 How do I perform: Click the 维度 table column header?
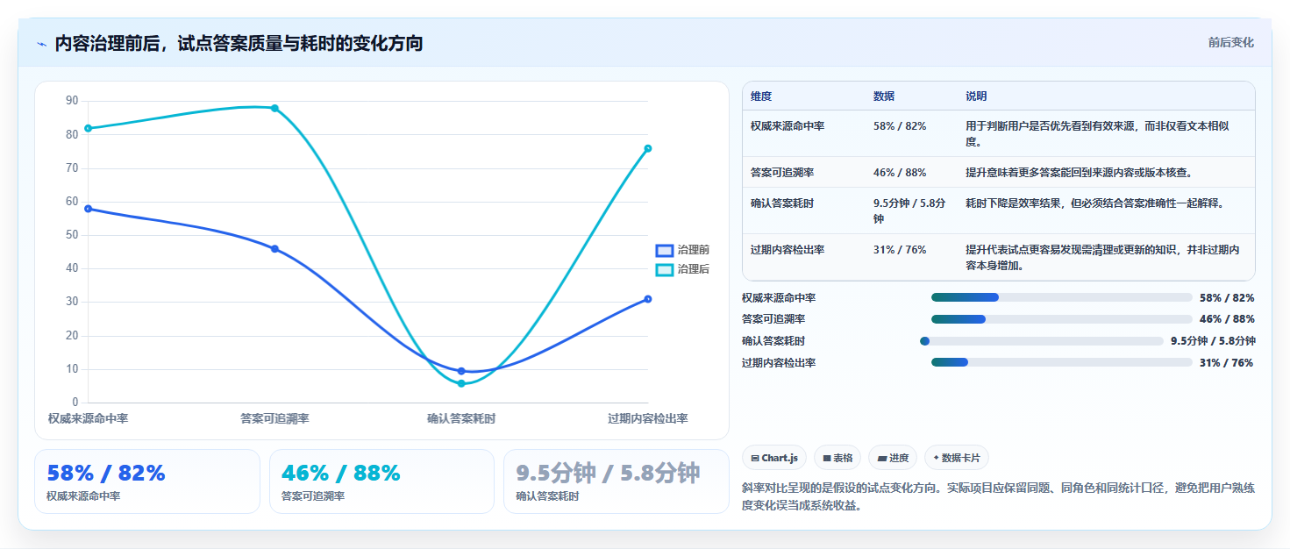pos(761,96)
